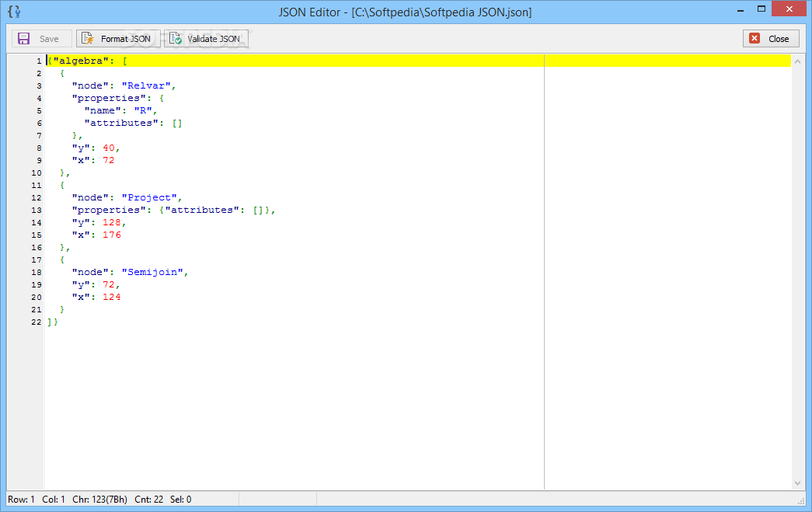Click line number 17 in gutter
This screenshot has width=812, height=512.
pos(37,259)
